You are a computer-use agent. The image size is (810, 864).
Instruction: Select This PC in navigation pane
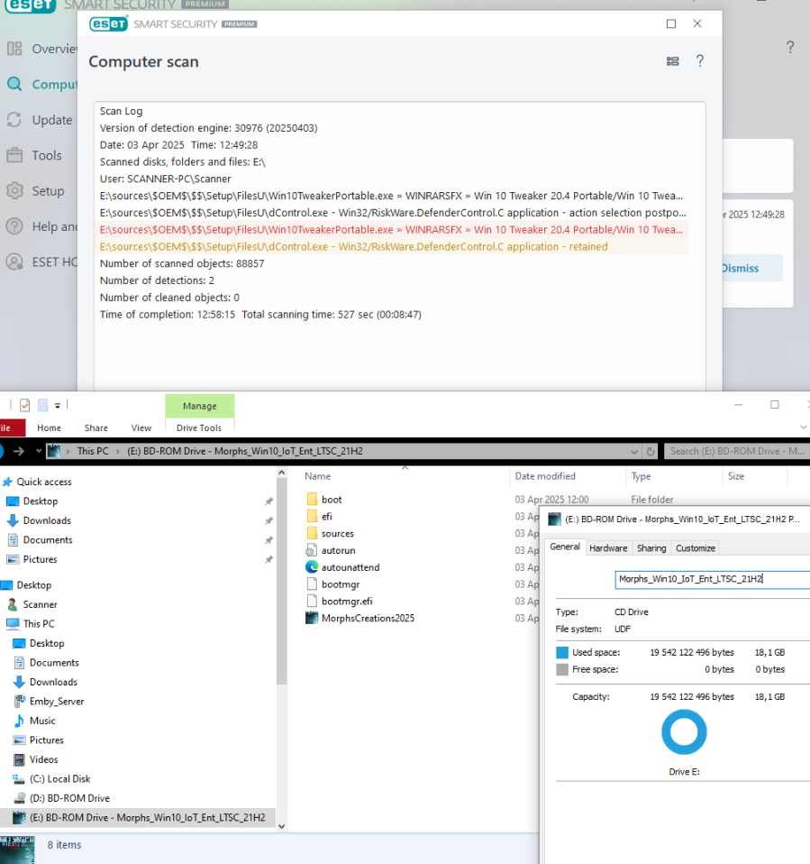click(x=39, y=624)
